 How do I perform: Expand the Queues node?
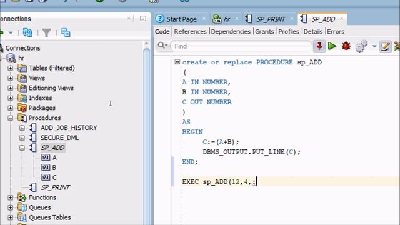click(x=10, y=207)
